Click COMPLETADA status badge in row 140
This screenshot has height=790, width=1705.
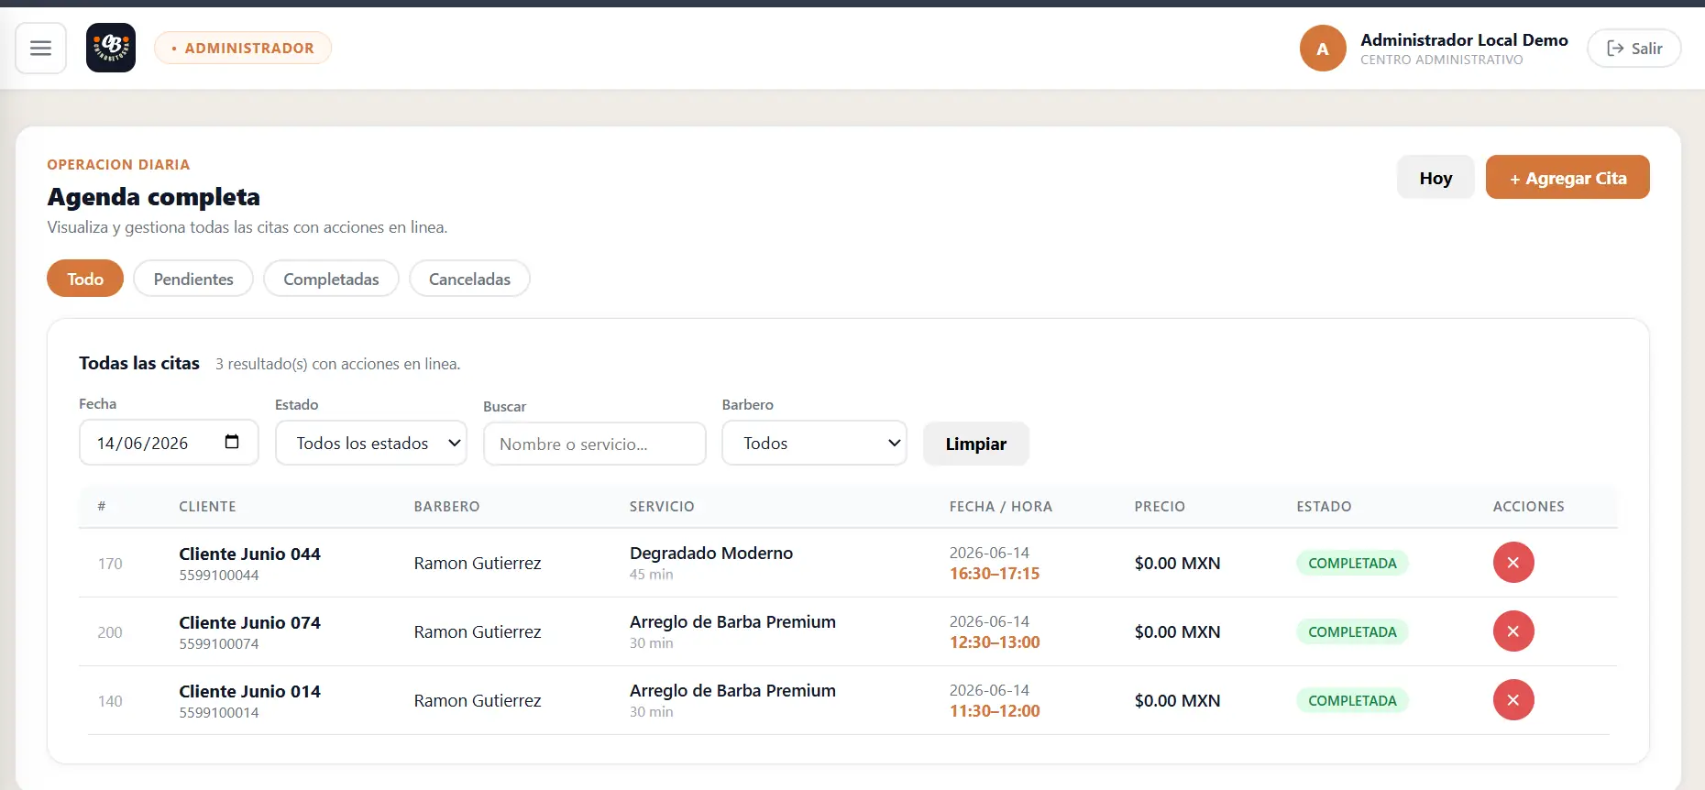[x=1352, y=700]
